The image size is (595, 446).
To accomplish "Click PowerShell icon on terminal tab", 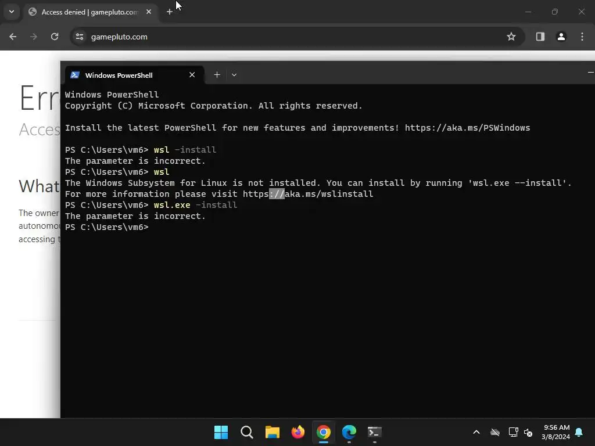I will (x=75, y=75).
